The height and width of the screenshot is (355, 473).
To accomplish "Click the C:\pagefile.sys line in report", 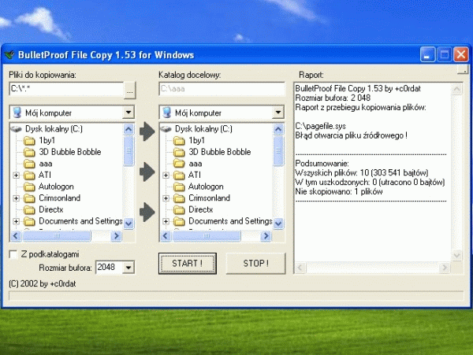I will (x=320, y=126).
